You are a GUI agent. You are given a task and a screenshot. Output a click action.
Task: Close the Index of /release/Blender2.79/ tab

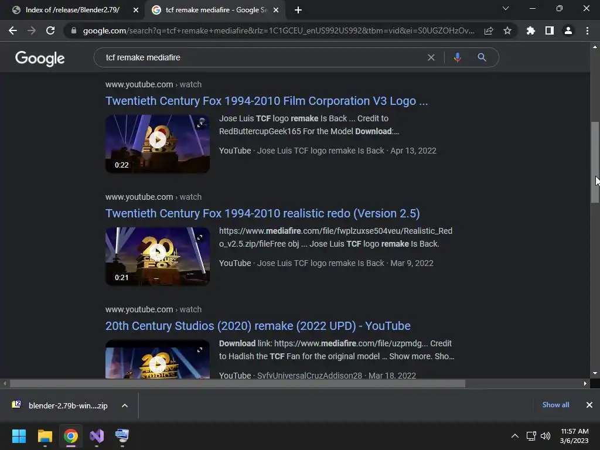tap(136, 11)
